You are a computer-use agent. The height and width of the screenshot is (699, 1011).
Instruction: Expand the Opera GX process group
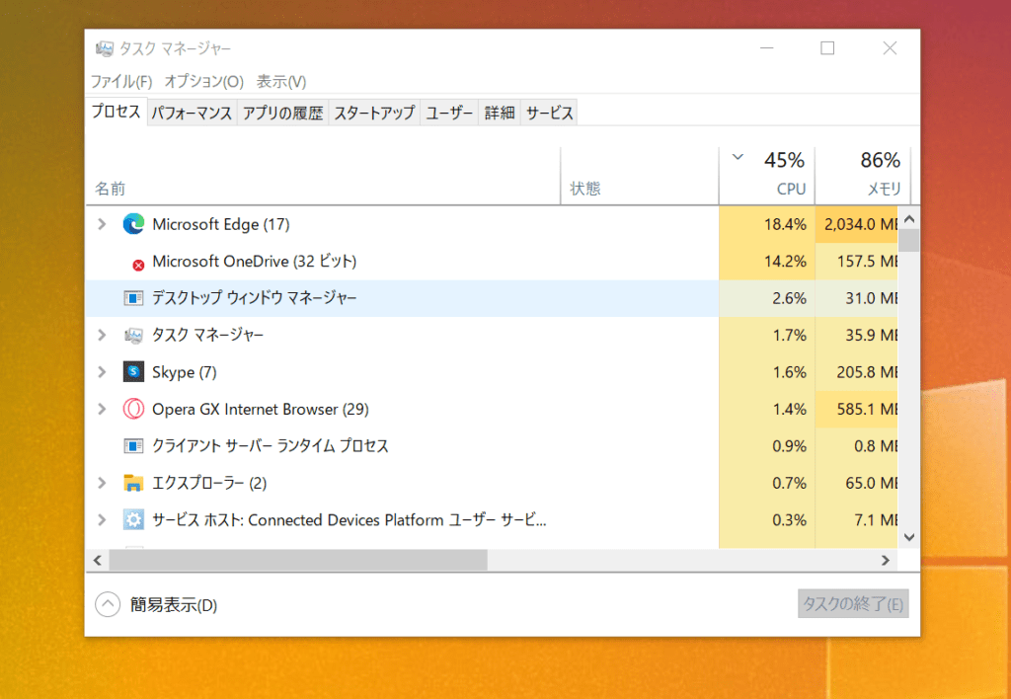pos(101,409)
